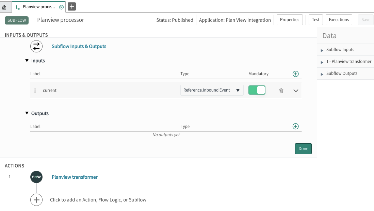This screenshot has height=211, width=374.
Task: Expand 1 - Planview transformer in Data panel
Action: pos(322,62)
